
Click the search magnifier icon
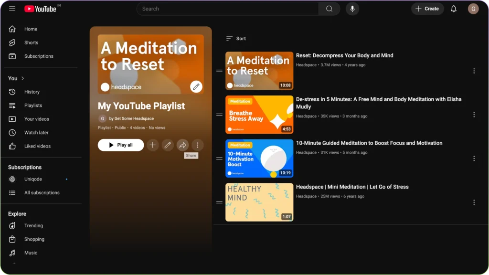[x=329, y=9]
